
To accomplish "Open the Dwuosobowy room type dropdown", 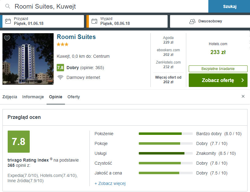I will 210,21.
